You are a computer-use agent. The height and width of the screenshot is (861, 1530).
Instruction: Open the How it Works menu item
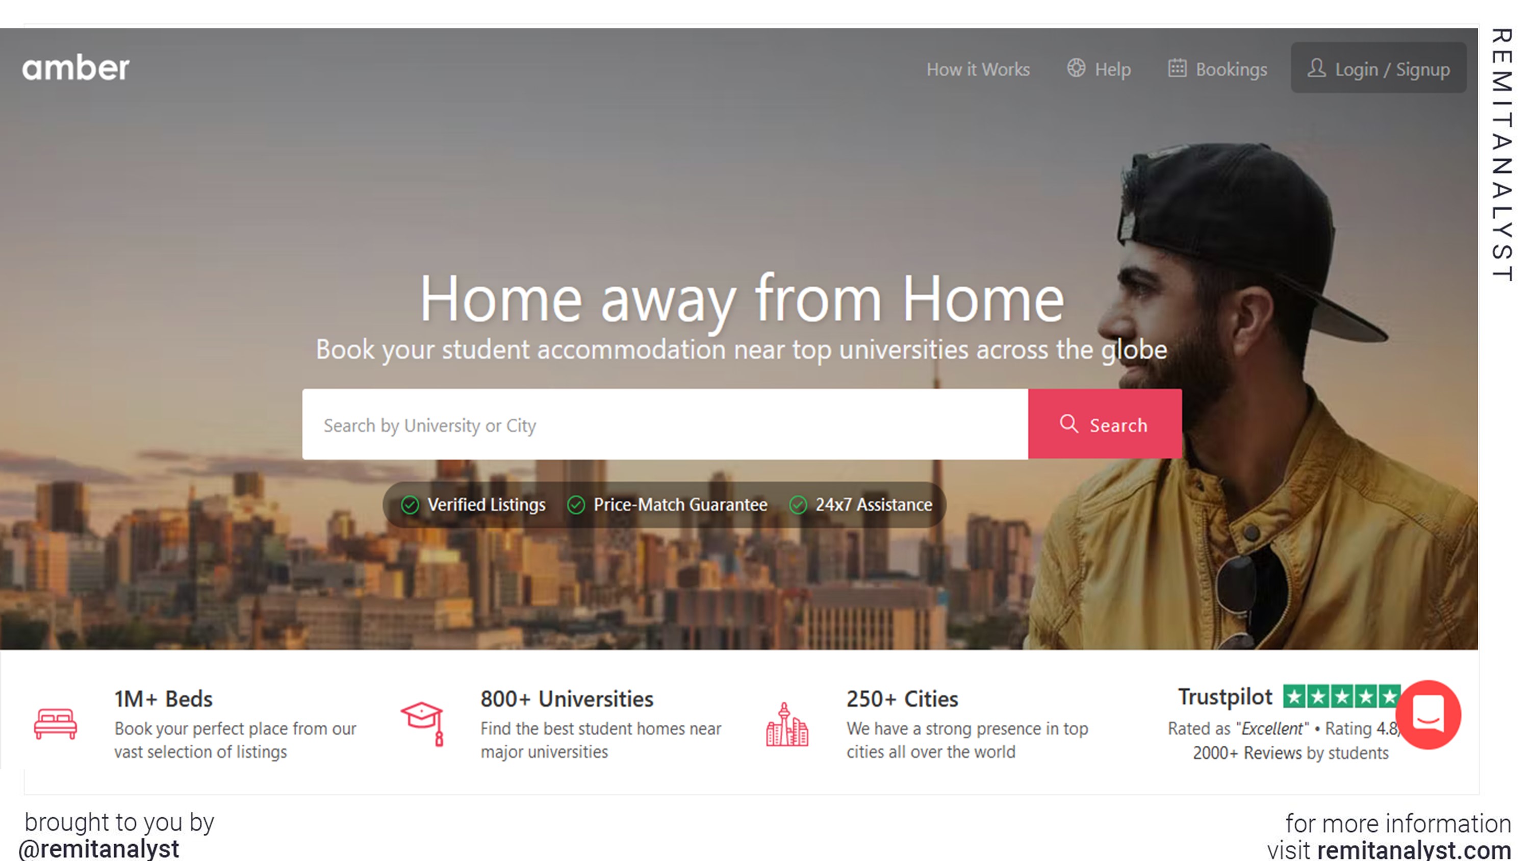[x=976, y=68]
